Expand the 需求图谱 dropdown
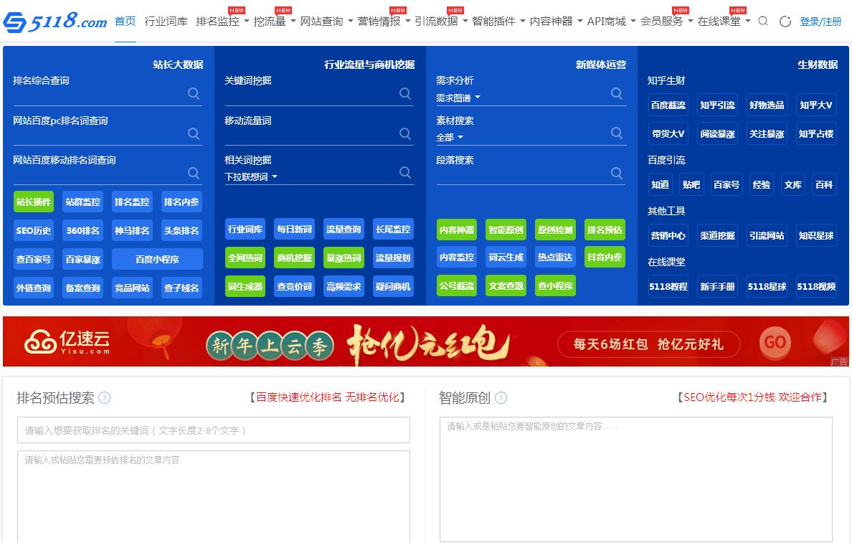 click(x=458, y=98)
